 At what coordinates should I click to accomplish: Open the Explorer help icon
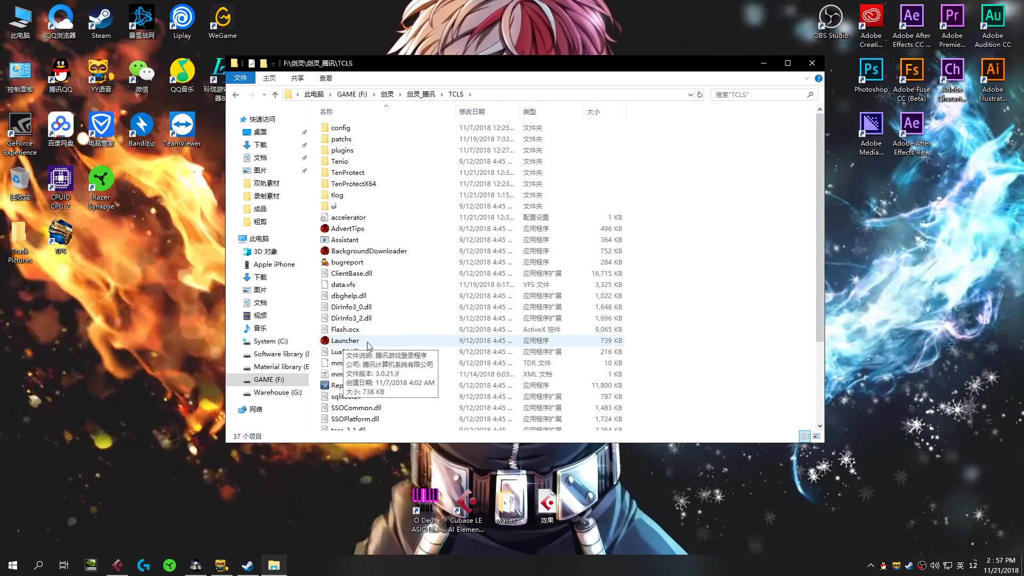818,78
